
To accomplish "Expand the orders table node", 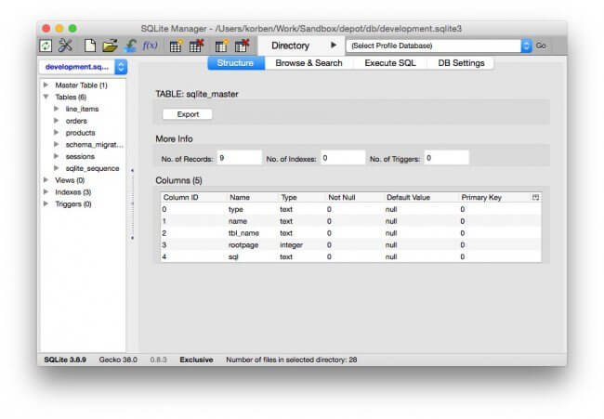I will [57, 121].
